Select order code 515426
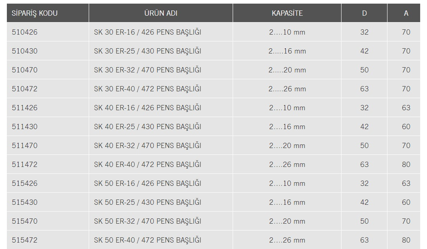The image size is (427, 249). pyautogui.click(x=25, y=183)
